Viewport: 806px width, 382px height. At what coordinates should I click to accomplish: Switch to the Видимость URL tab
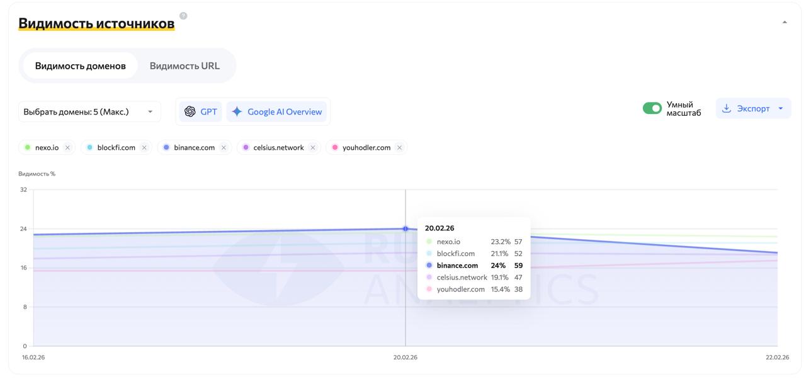(184, 65)
